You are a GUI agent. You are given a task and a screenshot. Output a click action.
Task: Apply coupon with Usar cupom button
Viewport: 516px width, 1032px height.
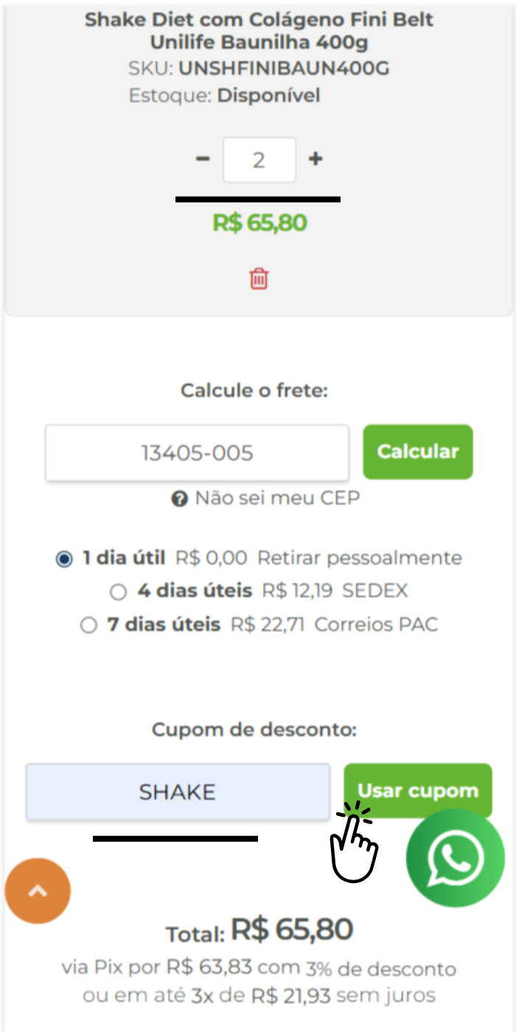point(418,791)
